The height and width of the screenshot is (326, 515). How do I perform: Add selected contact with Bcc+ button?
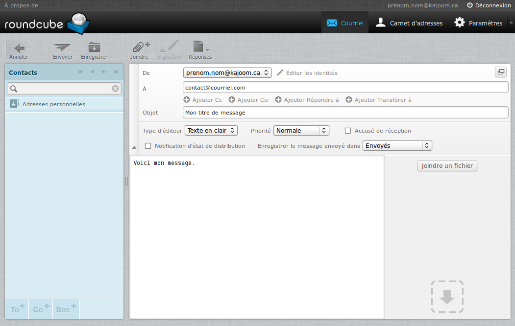click(66, 309)
